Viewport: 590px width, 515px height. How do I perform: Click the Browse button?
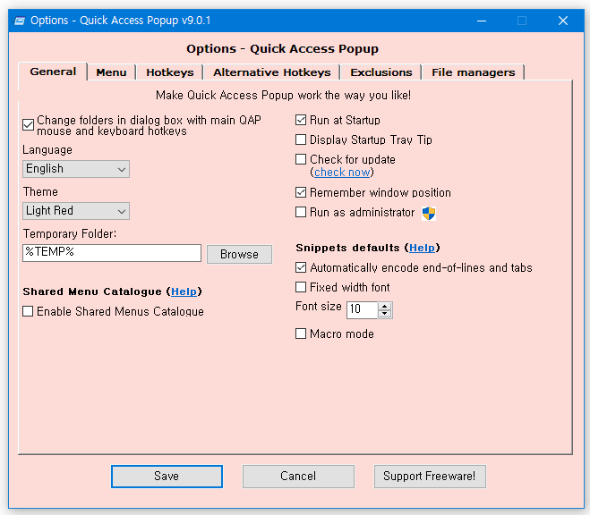239,254
